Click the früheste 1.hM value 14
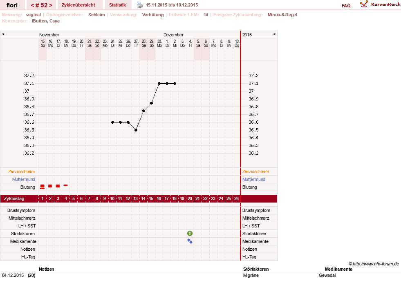This screenshot has height=285, width=401. click(206, 15)
